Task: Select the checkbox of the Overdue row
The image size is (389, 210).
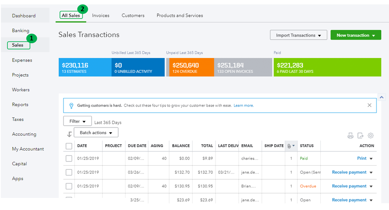Action: pos(69,186)
